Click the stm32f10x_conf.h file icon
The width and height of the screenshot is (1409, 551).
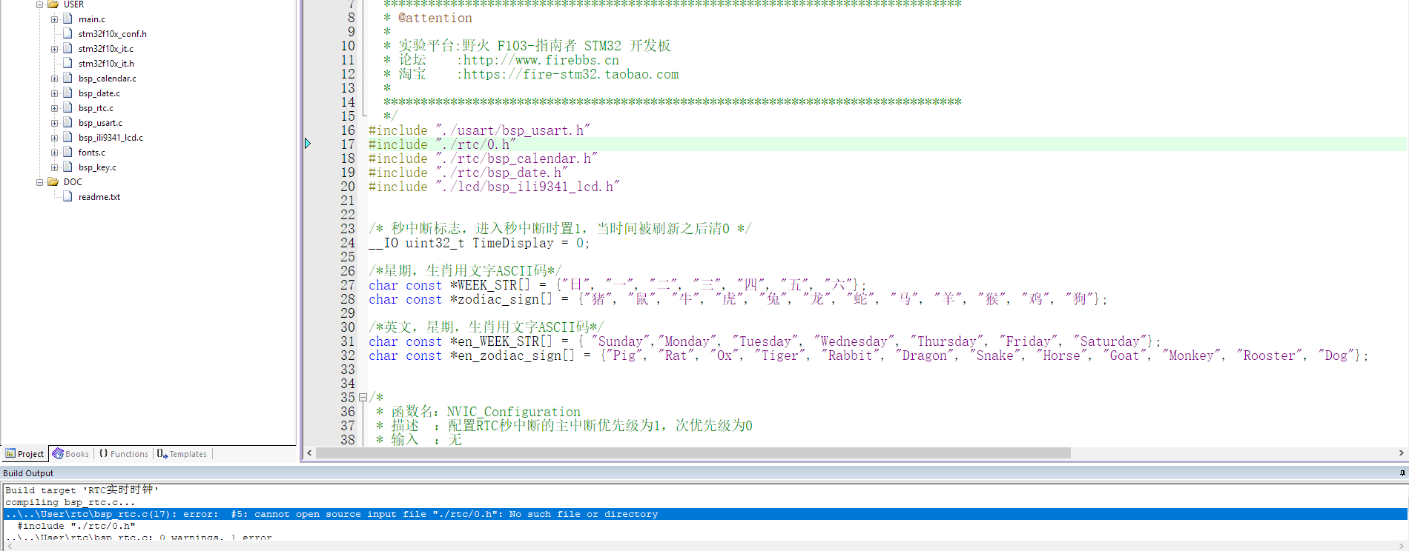click(x=67, y=34)
